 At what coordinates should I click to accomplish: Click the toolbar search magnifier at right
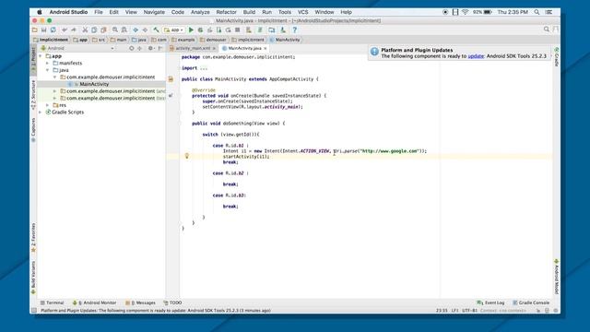pos(547,30)
